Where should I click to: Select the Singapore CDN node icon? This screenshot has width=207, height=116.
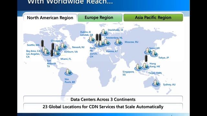coord(138,67)
